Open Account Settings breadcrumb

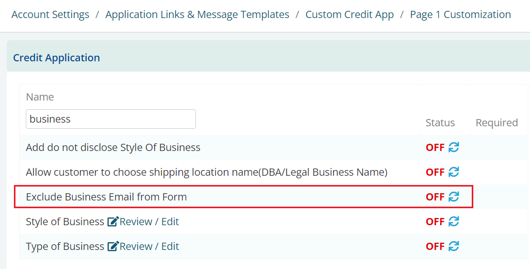pyautogui.click(x=51, y=14)
